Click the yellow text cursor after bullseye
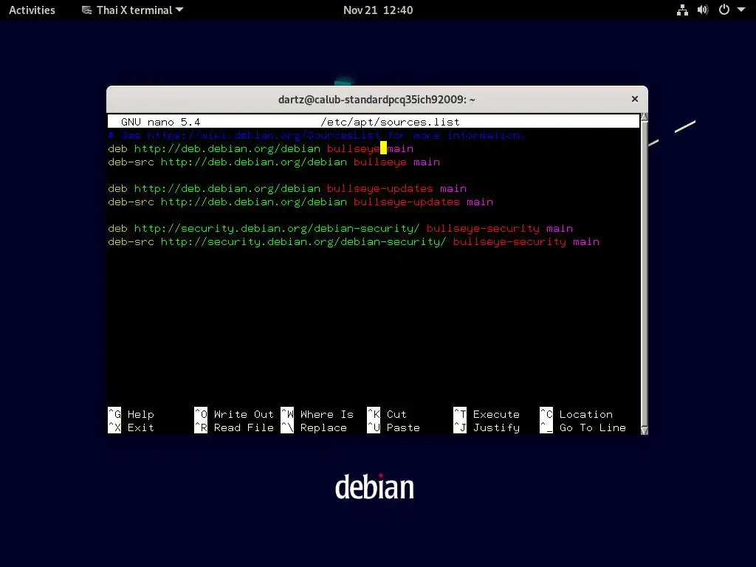The height and width of the screenshot is (567, 756). pyautogui.click(x=383, y=148)
